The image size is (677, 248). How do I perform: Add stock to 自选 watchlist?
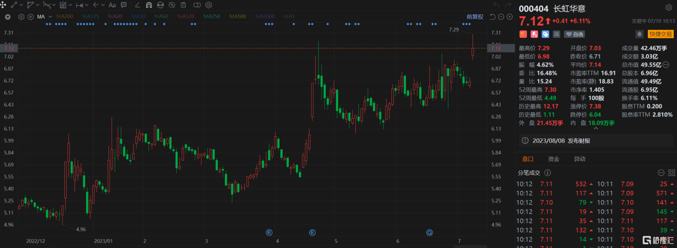click(x=574, y=34)
